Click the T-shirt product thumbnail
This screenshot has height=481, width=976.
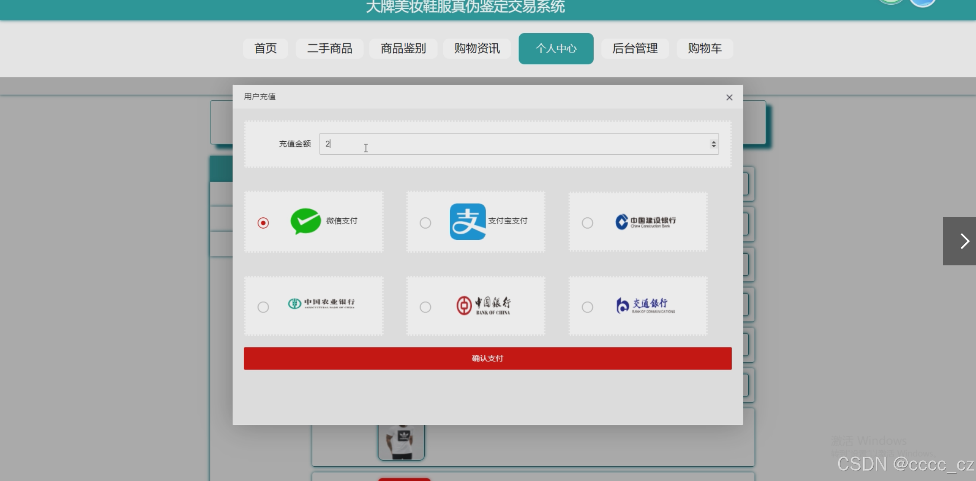tap(401, 442)
